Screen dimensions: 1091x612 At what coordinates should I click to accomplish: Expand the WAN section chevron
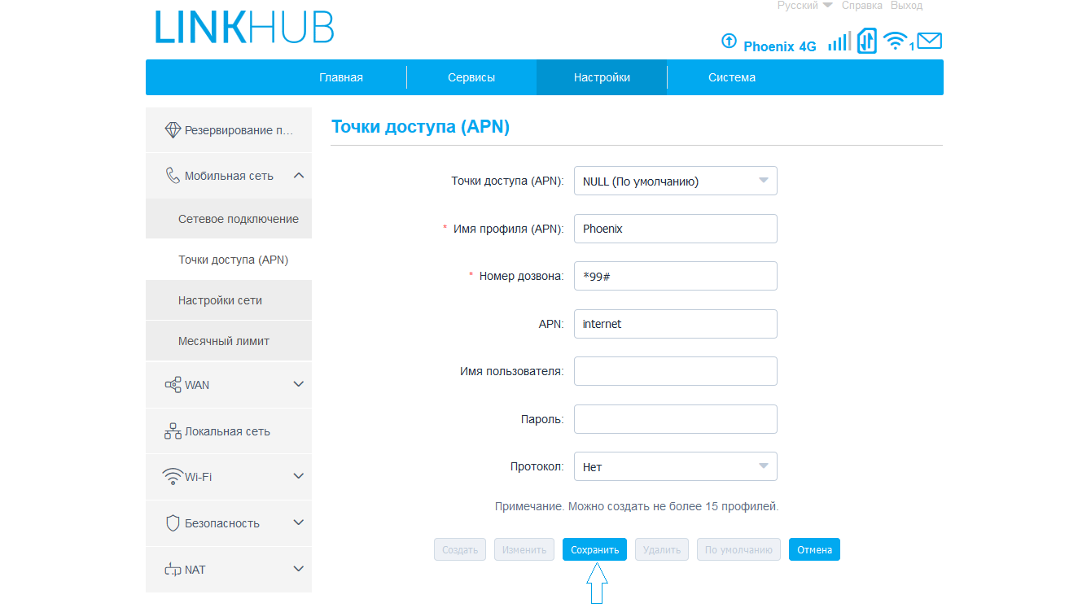299,384
